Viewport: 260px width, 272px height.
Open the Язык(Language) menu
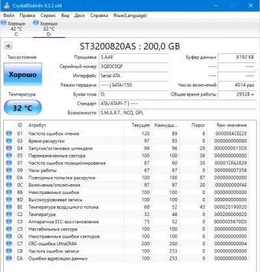(x=130, y=16)
